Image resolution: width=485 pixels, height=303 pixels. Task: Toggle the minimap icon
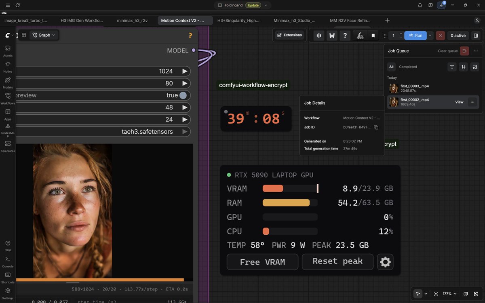tap(466, 294)
